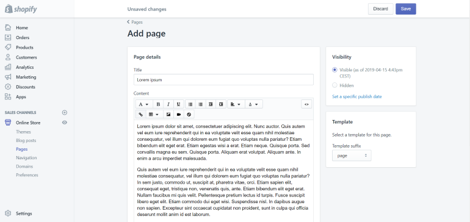Insert an image into content
The height and width of the screenshot is (222, 470).
pos(168,114)
